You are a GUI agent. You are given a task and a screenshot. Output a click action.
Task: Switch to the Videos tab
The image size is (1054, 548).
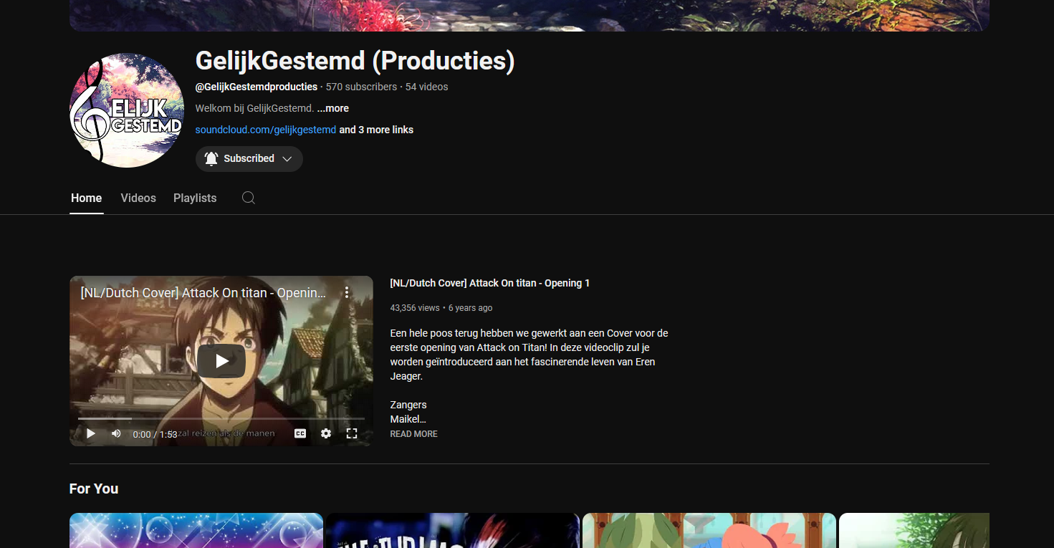point(138,198)
